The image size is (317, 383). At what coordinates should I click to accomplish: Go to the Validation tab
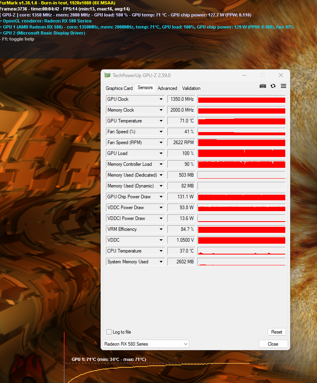click(x=191, y=88)
